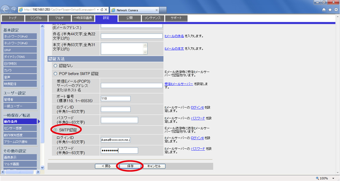
Task: Open the メンテナンス tab
Action: click(x=153, y=18)
